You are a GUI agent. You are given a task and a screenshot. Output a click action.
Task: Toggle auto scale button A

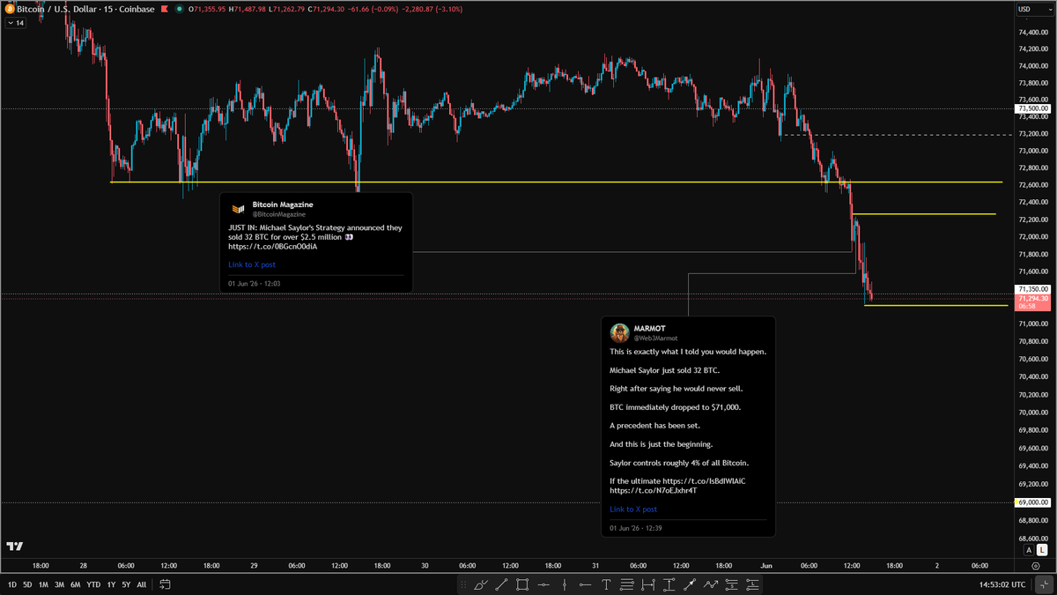click(x=1029, y=550)
